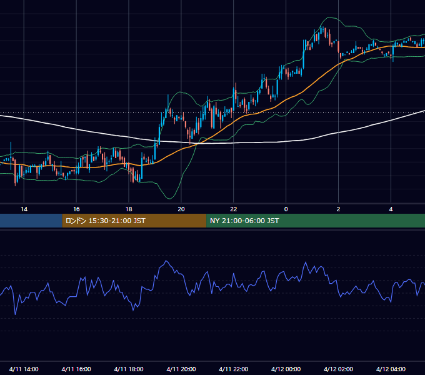The height and width of the screenshot is (375, 425).
Task: Click the 4/11 16:00 time label
Action: [76, 369]
